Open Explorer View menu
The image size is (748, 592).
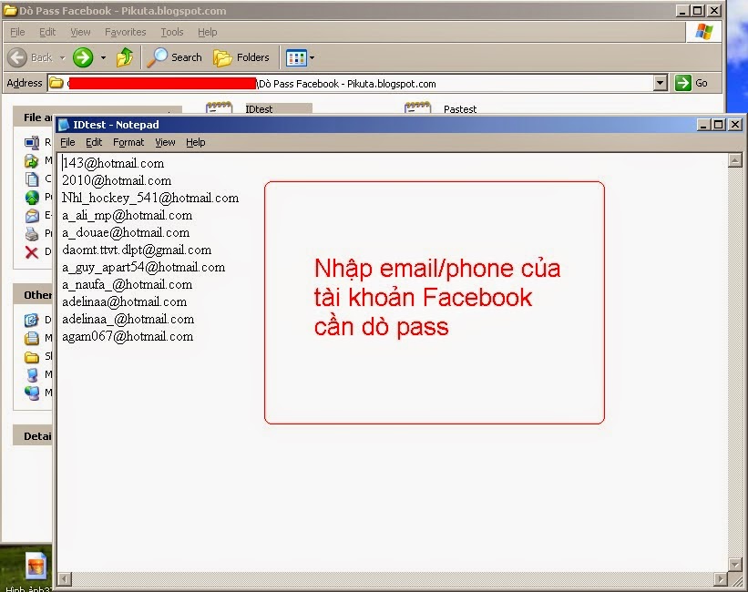pyautogui.click(x=80, y=32)
